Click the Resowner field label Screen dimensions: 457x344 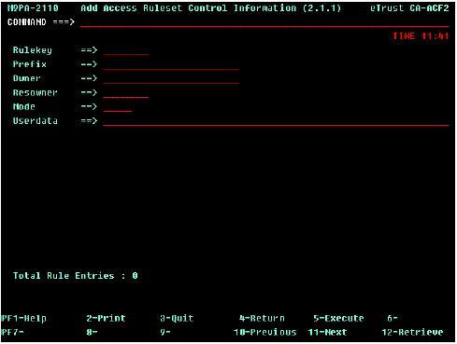(x=36, y=92)
